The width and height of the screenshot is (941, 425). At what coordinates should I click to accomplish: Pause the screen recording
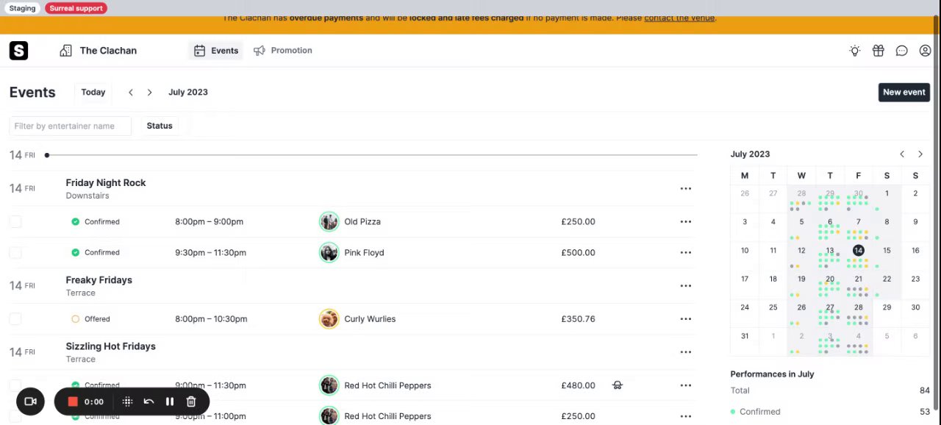click(169, 401)
